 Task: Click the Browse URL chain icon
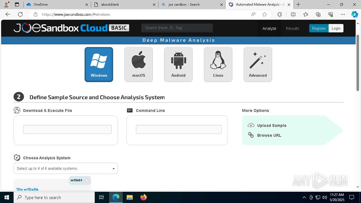[x=251, y=135]
